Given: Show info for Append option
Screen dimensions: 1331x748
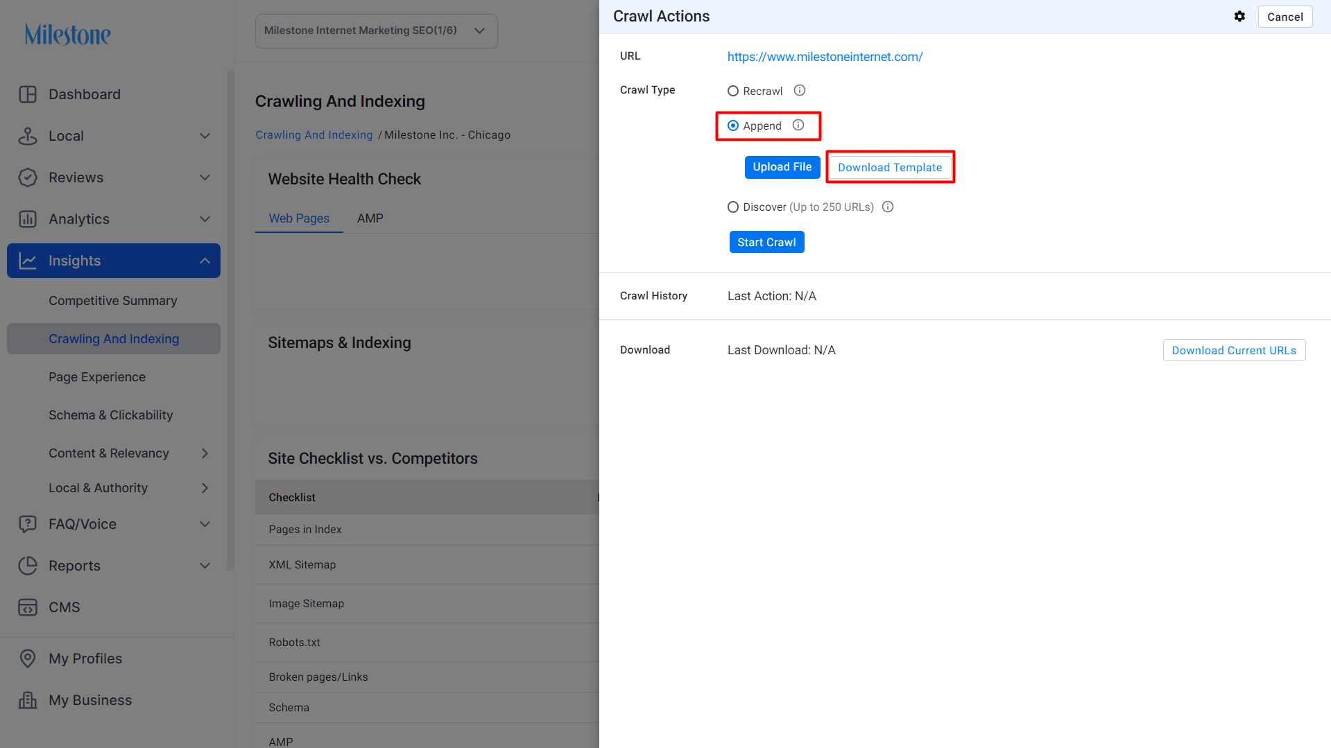Looking at the screenshot, I should pyautogui.click(x=798, y=125).
